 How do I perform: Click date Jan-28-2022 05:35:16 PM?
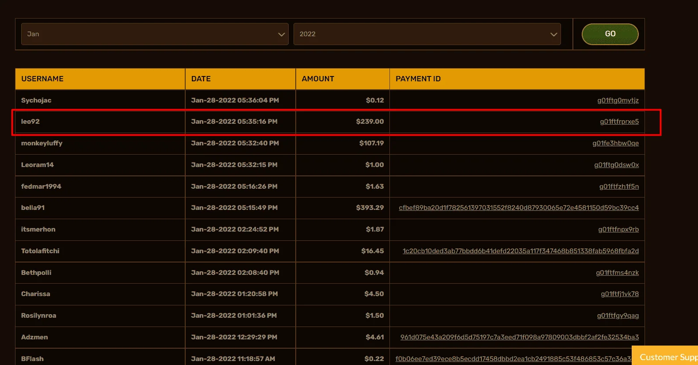234,122
